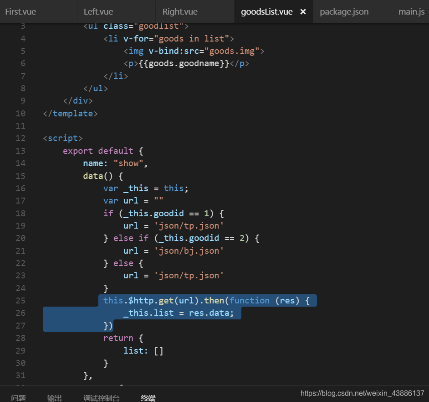Screen dimensions: 429x402
Task: Click the opening <script> tag
Action: pyautogui.click(x=63, y=138)
